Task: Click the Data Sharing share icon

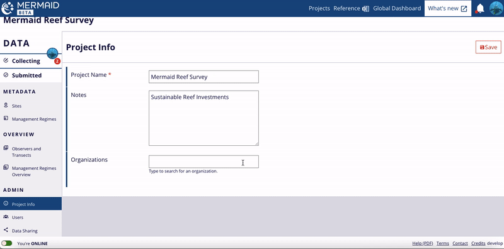Action: (x=6, y=230)
